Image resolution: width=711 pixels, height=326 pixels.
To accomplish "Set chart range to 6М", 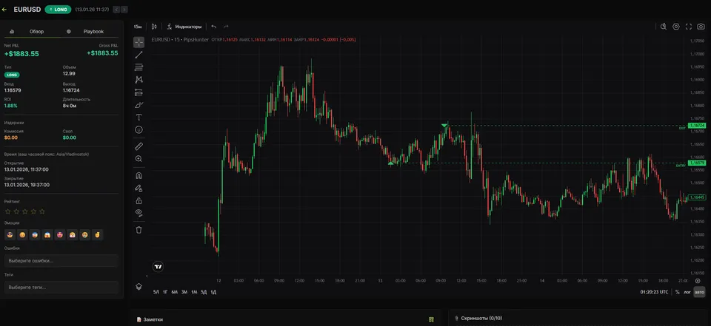I will click(x=175, y=293).
